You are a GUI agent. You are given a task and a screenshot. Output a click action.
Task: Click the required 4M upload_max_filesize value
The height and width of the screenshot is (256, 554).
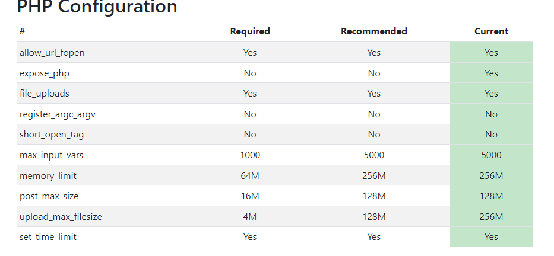click(x=250, y=216)
